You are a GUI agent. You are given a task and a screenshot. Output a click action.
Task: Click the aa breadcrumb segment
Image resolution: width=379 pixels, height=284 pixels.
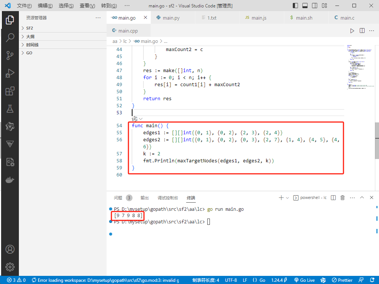tap(115, 41)
